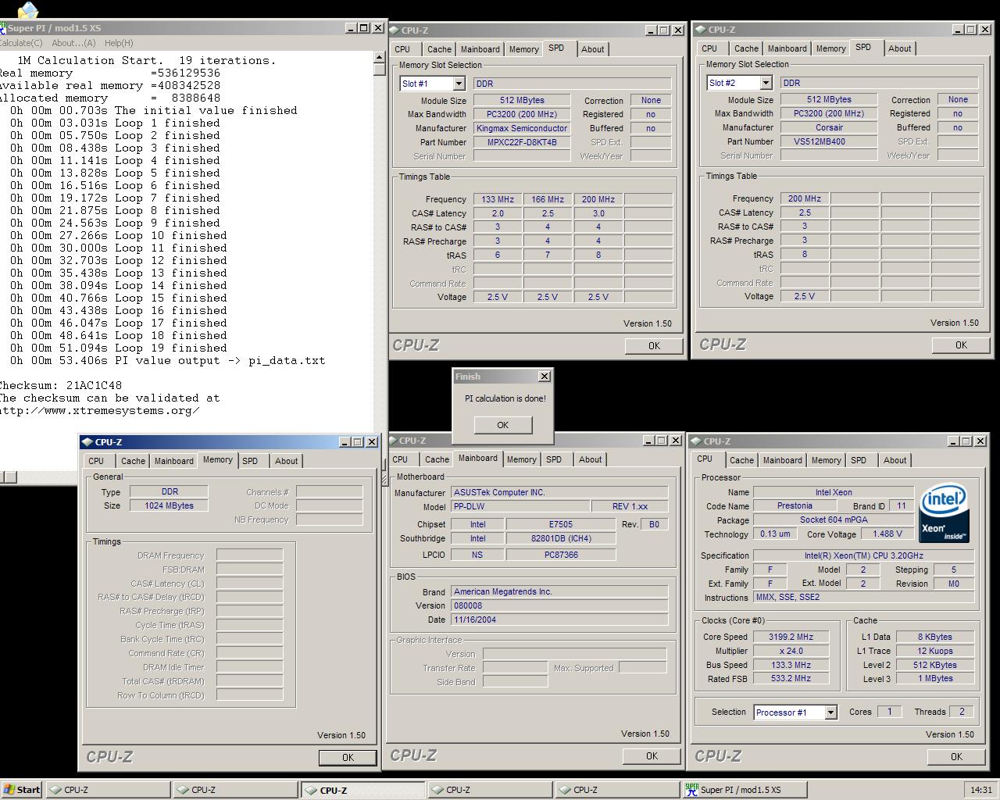
Task: Click CPU-Z icon in Slot #2 title bar
Action: pyautogui.click(x=701, y=30)
